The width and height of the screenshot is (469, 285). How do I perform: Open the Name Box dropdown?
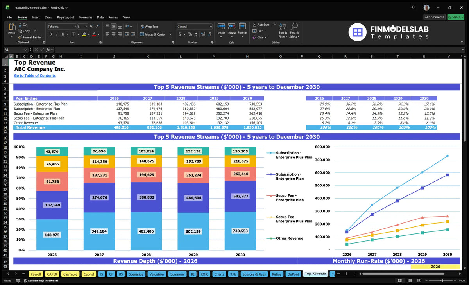click(x=26, y=50)
